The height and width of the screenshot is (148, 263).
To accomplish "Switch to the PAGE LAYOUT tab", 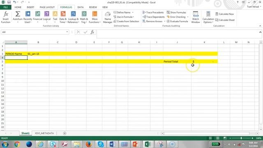I will point(47,7).
